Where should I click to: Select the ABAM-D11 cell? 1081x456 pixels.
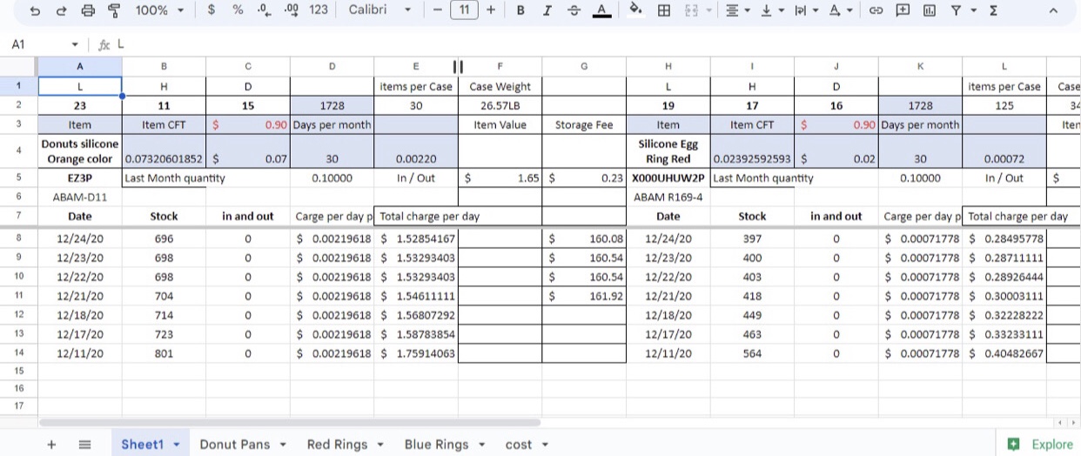coord(80,197)
